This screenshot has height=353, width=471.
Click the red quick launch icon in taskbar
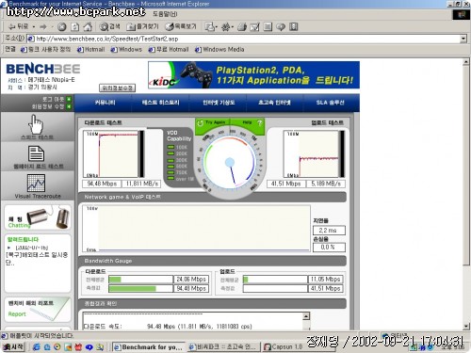pyautogui.click(x=78, y=347)
